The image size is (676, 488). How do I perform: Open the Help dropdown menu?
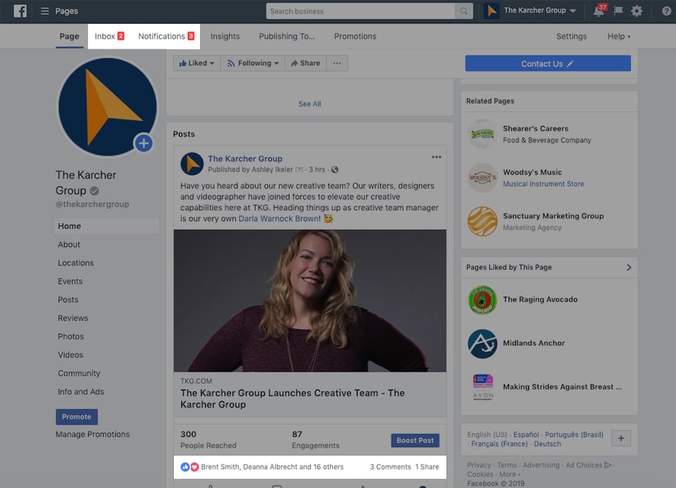coord(618,36)
